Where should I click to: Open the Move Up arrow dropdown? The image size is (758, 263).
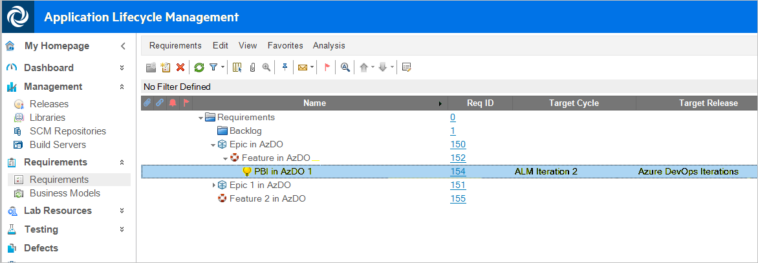point(373,68)
